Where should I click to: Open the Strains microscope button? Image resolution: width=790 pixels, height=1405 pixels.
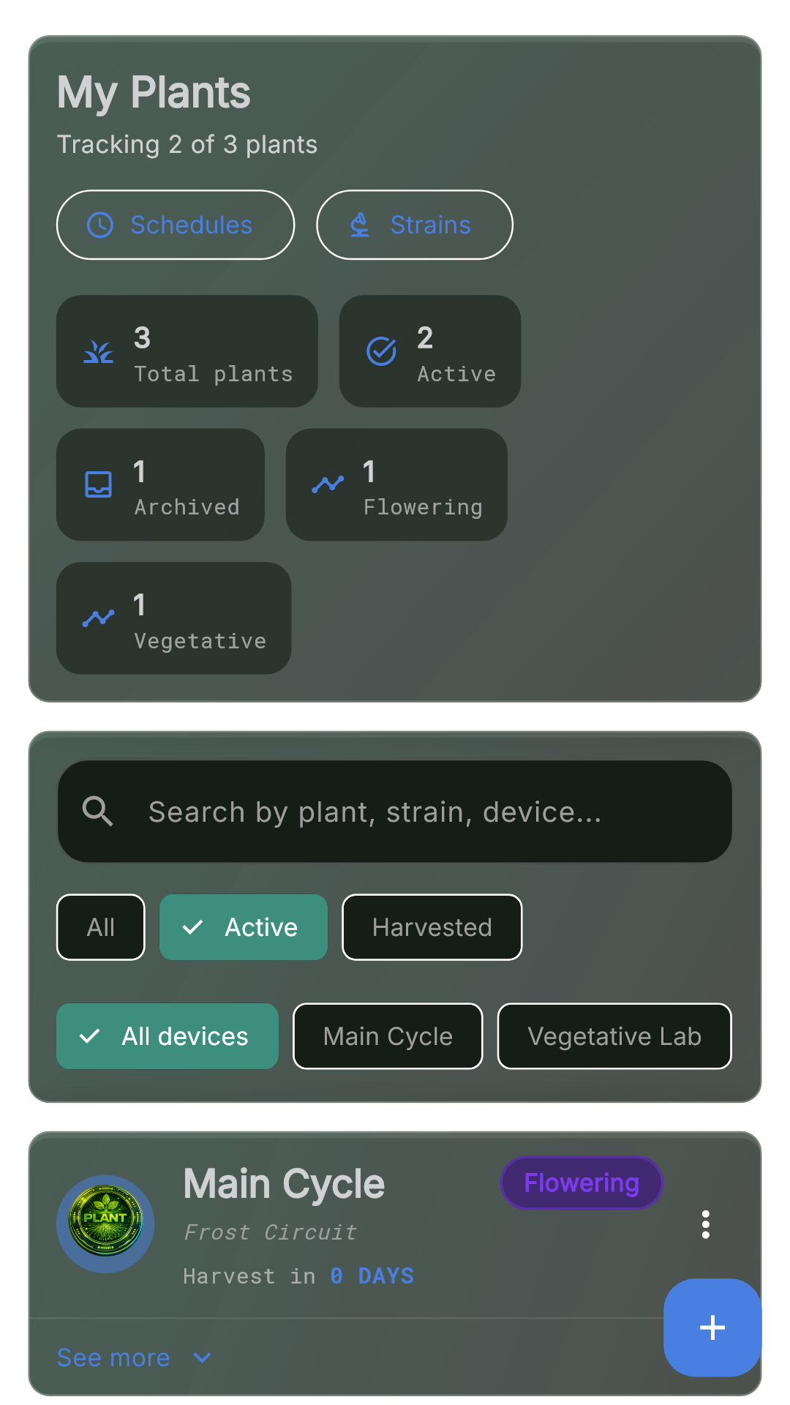[414, 225]
